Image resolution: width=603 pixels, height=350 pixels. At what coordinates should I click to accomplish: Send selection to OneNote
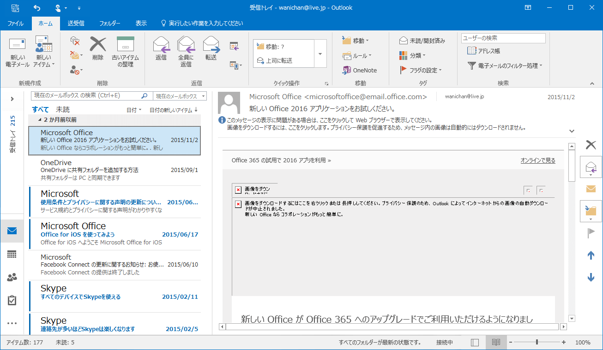tap(359, 70)
